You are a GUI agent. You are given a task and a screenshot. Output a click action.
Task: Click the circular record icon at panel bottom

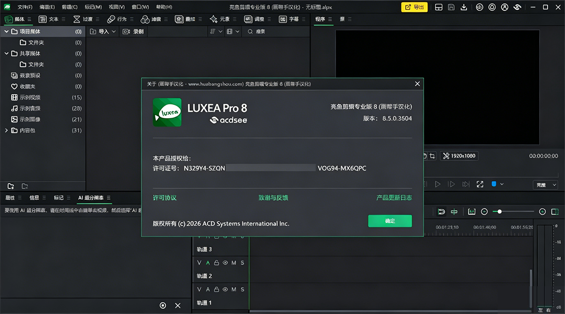pyautogui.click(x=163, y=306)
